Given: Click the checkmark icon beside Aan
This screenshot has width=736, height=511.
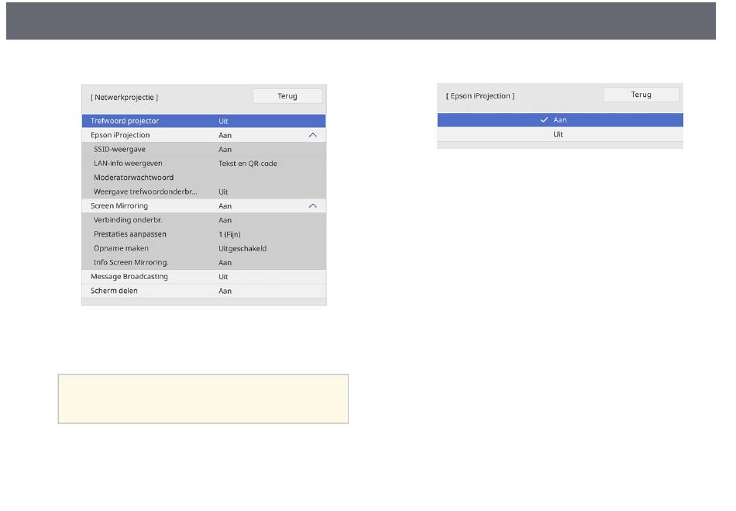Looking at the screenshot, I should tap(545, 120).
